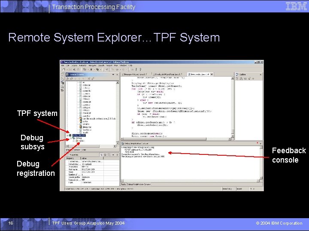Click the first icon in Properties view toolbar

pos(101,155)
